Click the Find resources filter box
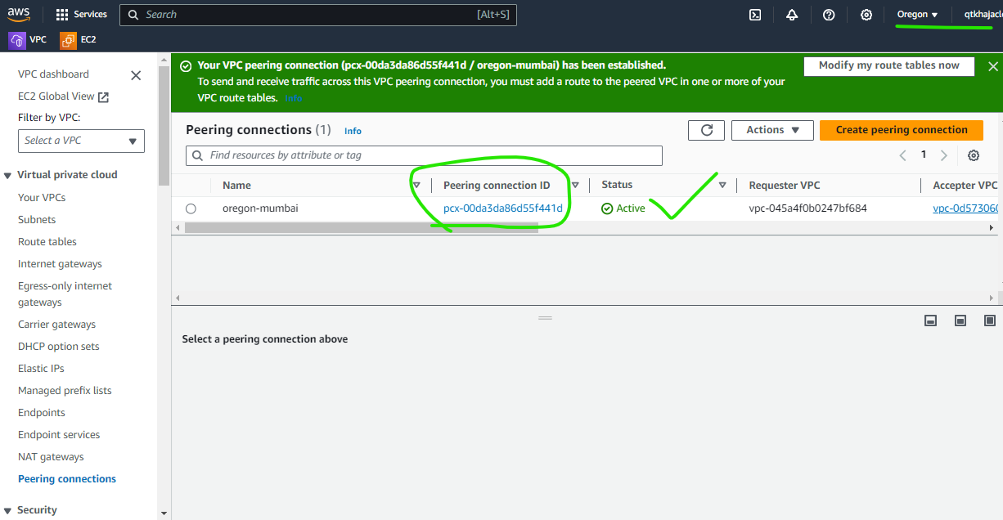 424,155
